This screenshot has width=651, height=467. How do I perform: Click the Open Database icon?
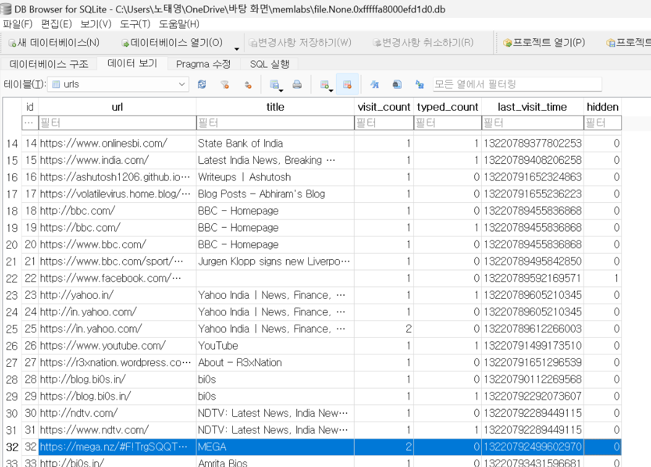click(x=125, y=43)
